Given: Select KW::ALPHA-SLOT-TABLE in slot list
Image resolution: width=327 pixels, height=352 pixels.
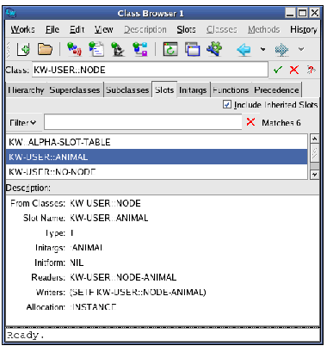Looking at the screenshot, I should click(x=157, y=142).
